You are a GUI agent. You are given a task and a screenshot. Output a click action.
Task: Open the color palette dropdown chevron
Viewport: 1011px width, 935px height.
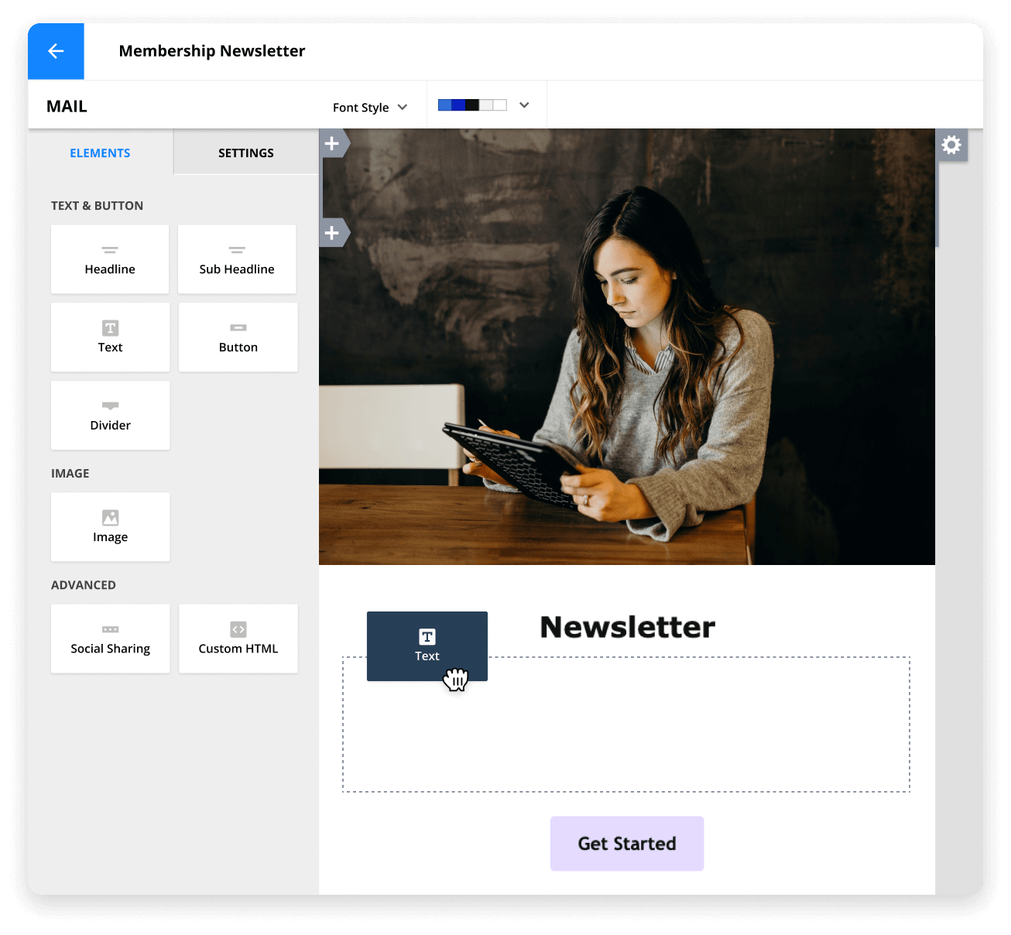524,105
